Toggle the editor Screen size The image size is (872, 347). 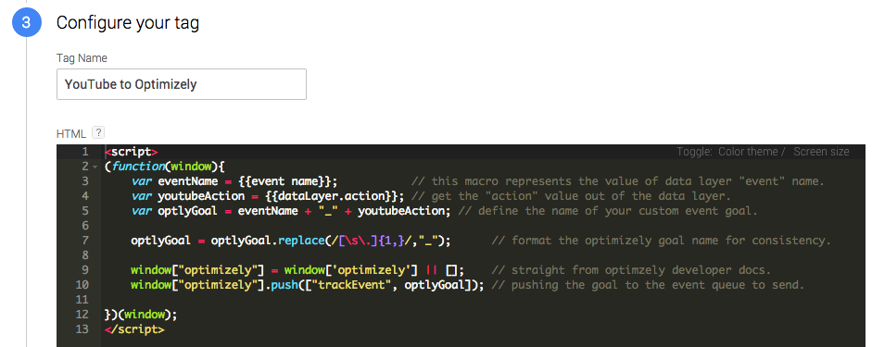pos(821,152)
